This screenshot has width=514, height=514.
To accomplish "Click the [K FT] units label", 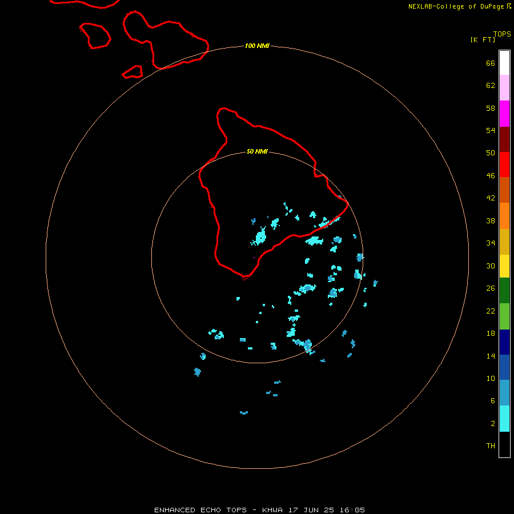I will tap(483, 39).
